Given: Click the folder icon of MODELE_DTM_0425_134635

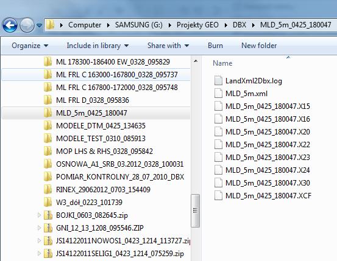Looking at the screenshot, I should click(48, 125).
